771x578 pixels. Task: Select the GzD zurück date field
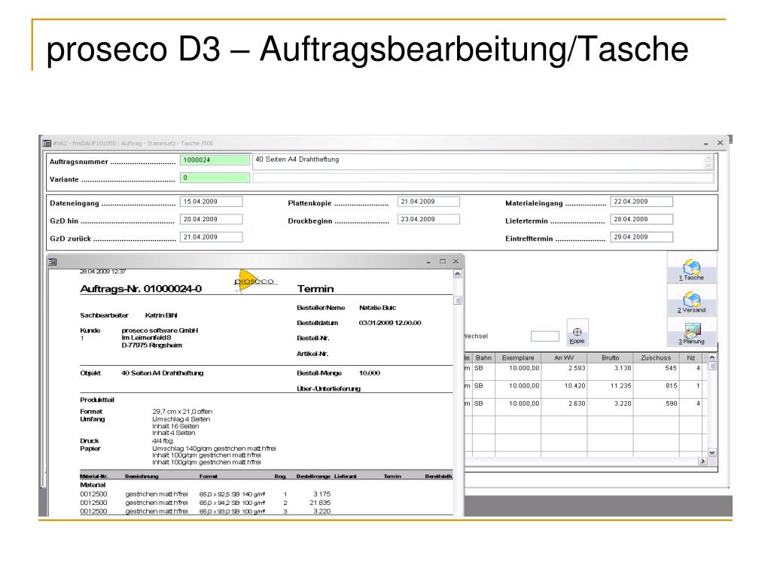point(212,237)
